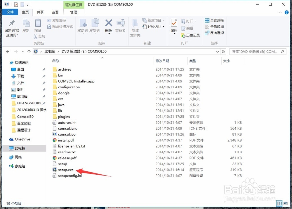The image size is (292, 209).
Task: Switch to details view icon
Action: [279, 203]
